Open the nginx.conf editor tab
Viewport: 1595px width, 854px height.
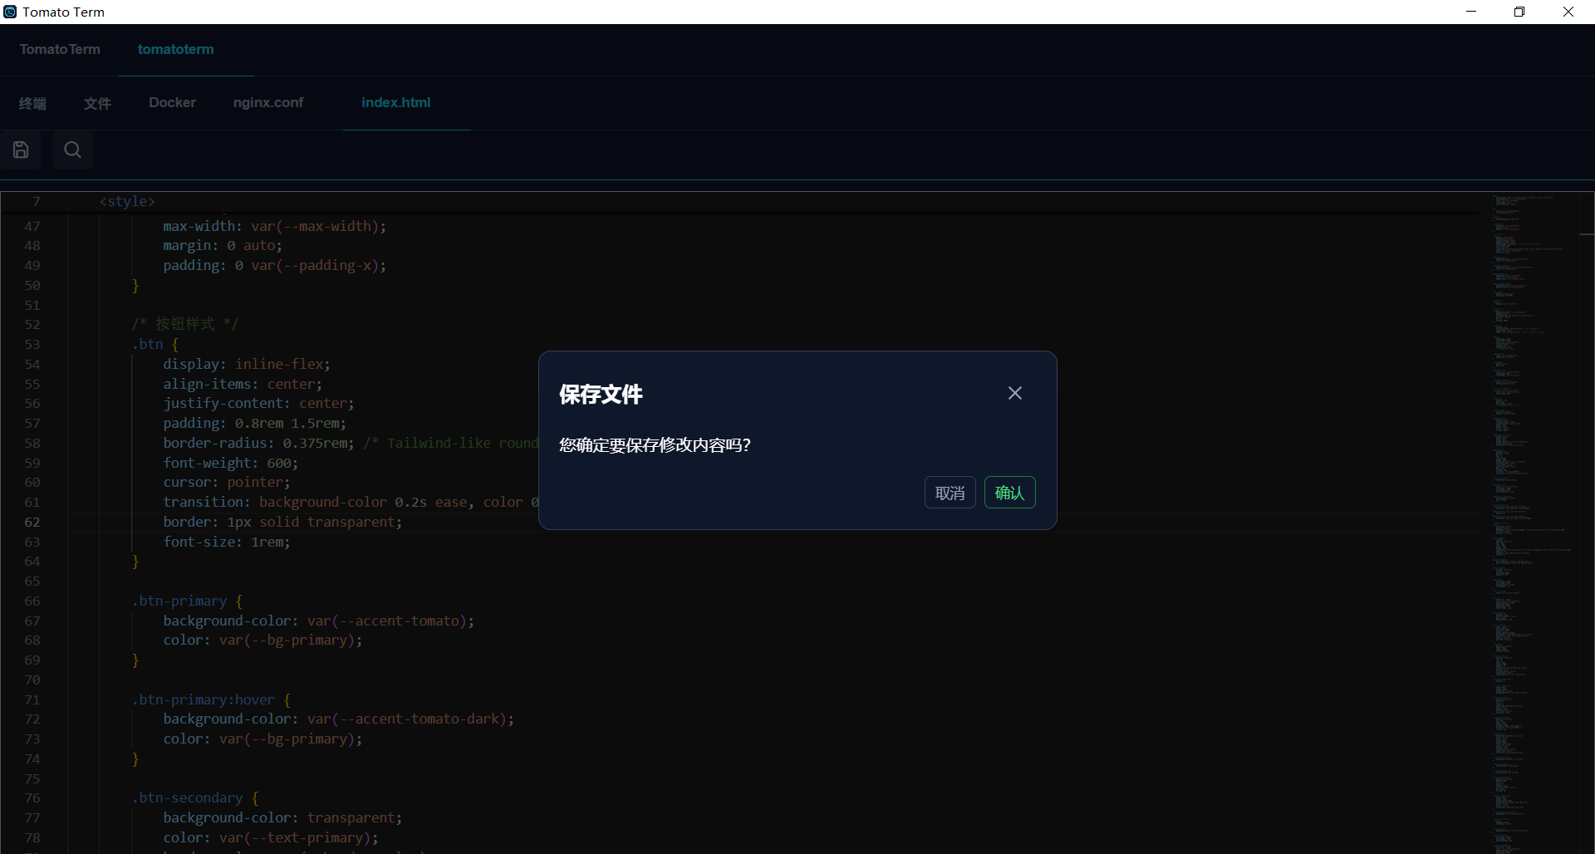[267, 103]
